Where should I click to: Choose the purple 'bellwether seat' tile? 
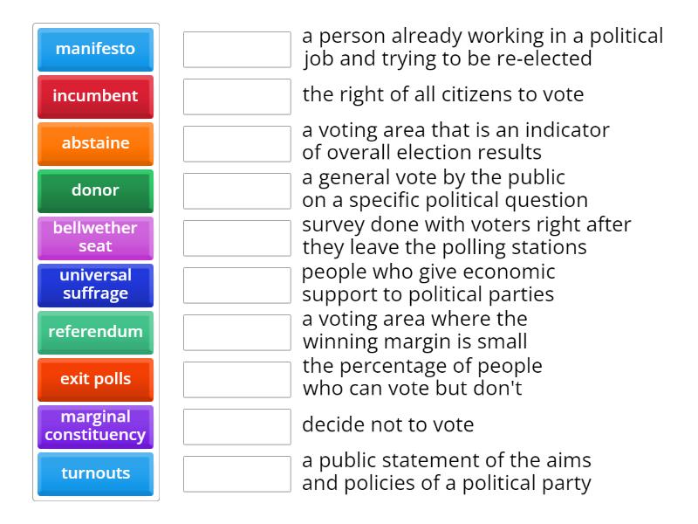click(95, 238)
